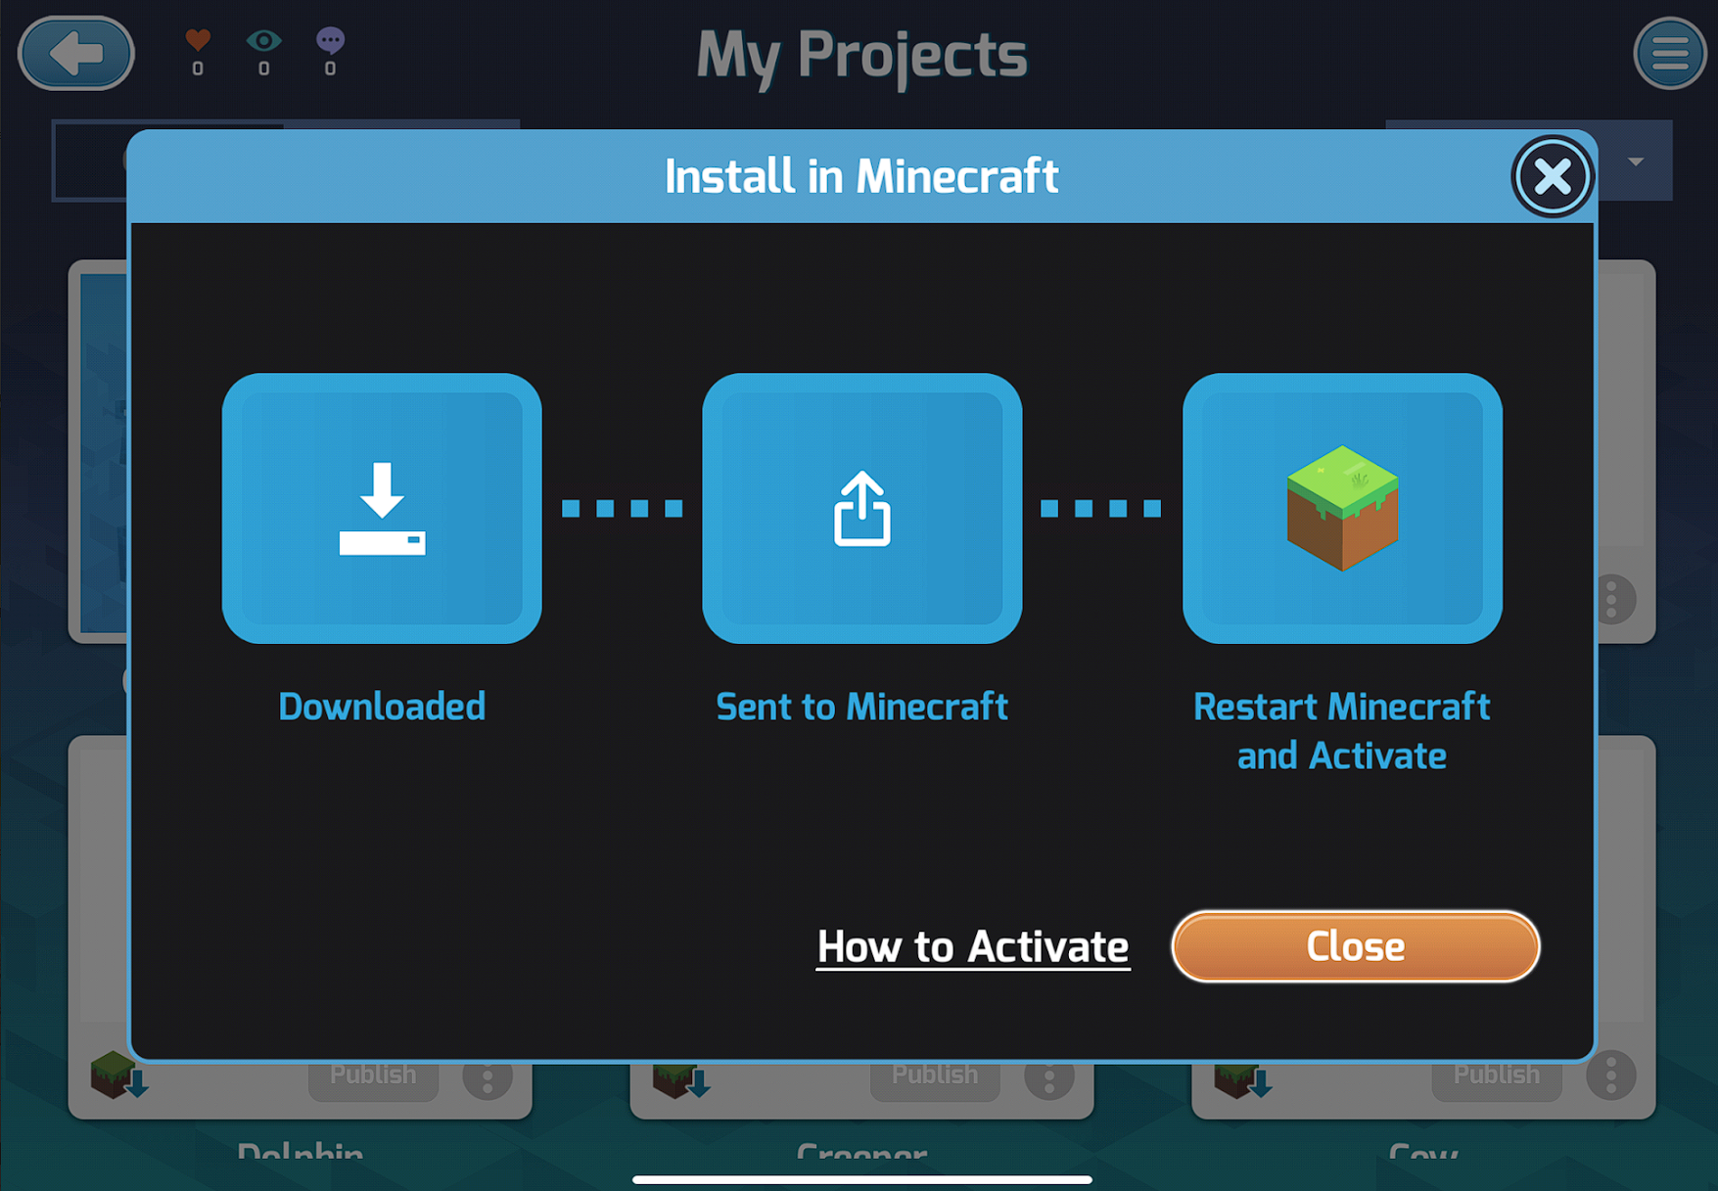Viewport: 1718px width, 1191px height.
Task: Click the speech bubble comments icon
Action: (x=330, y=40)
